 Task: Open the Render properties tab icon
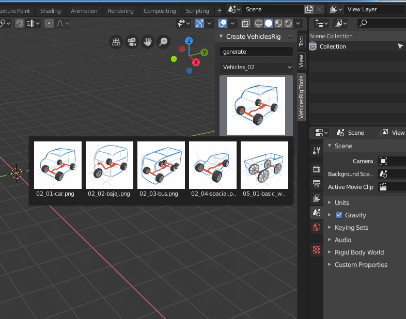tap(317, 169)
